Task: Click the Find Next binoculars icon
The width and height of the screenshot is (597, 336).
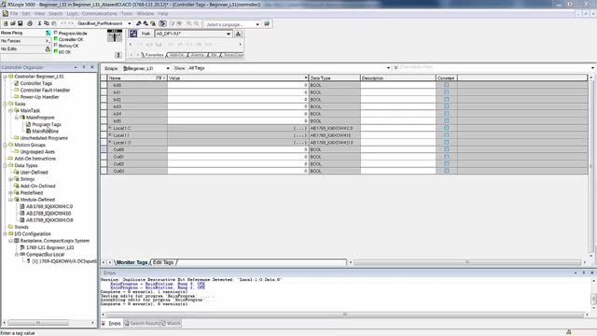Action: pos(146,23)
